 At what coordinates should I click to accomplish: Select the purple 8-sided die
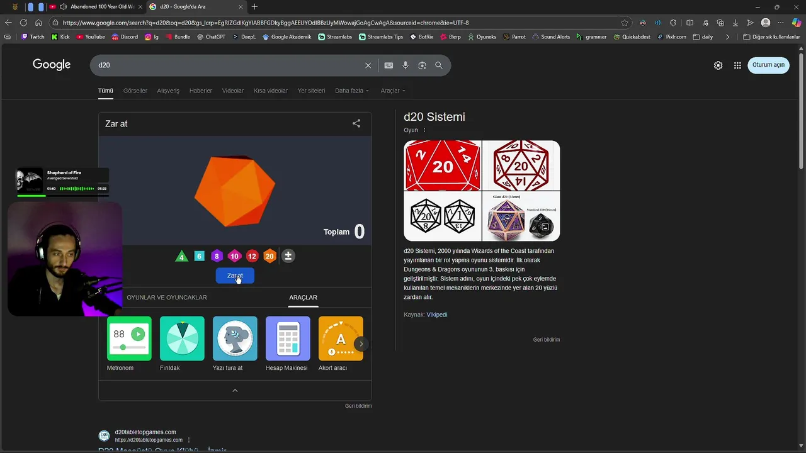(217, 256)
